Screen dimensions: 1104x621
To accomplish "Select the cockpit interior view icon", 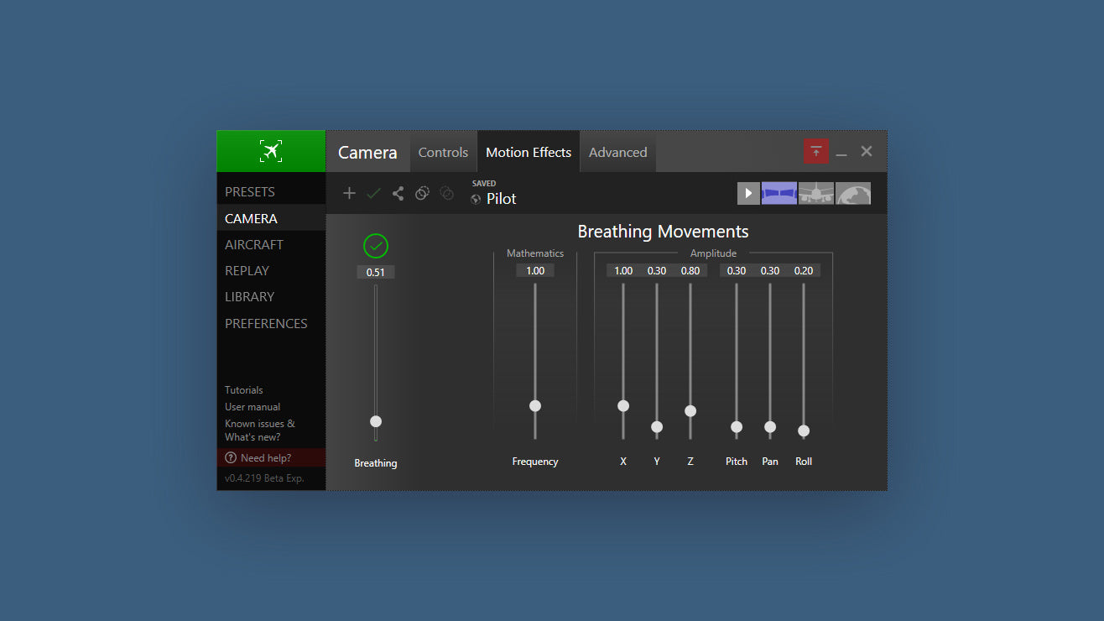I will (x=779, y=194).
